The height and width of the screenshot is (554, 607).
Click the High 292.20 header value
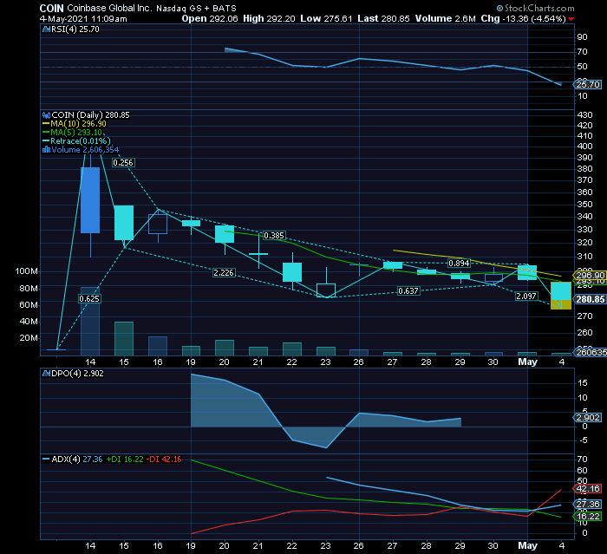pyautogui.click(x=269, y=18)
